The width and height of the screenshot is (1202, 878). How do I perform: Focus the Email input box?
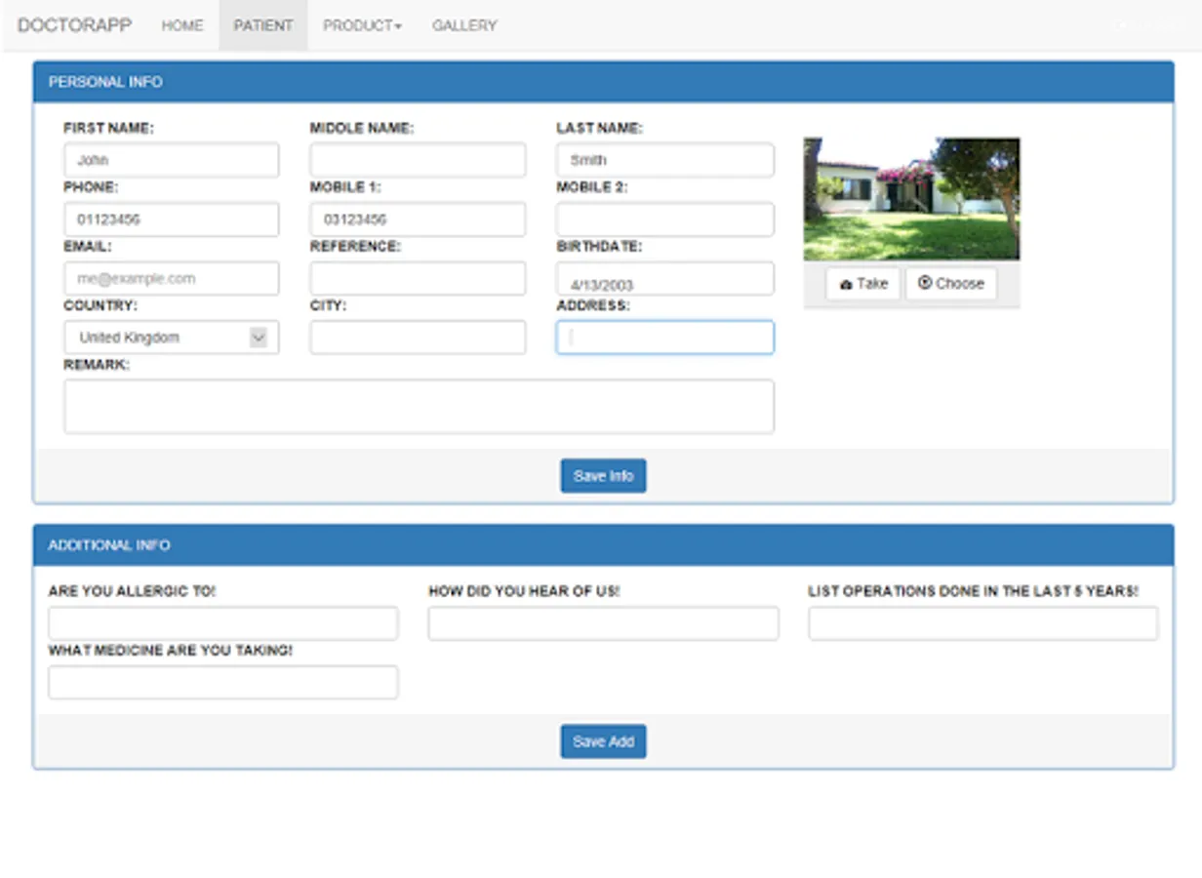[x=172, y=278]
